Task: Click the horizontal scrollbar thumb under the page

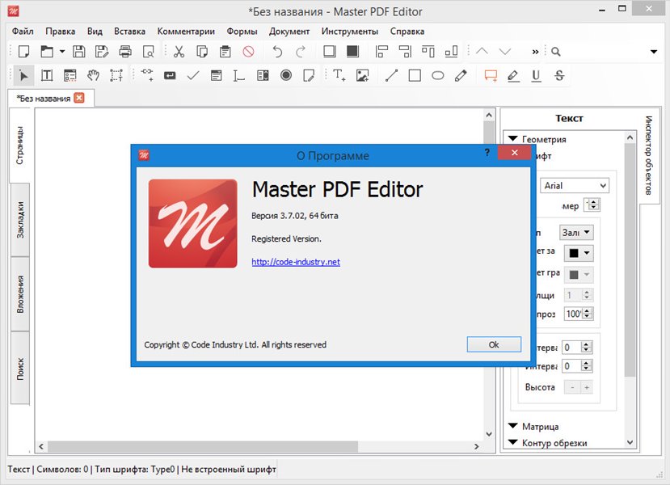Action: pyautogui.click(x=203, y=446)
